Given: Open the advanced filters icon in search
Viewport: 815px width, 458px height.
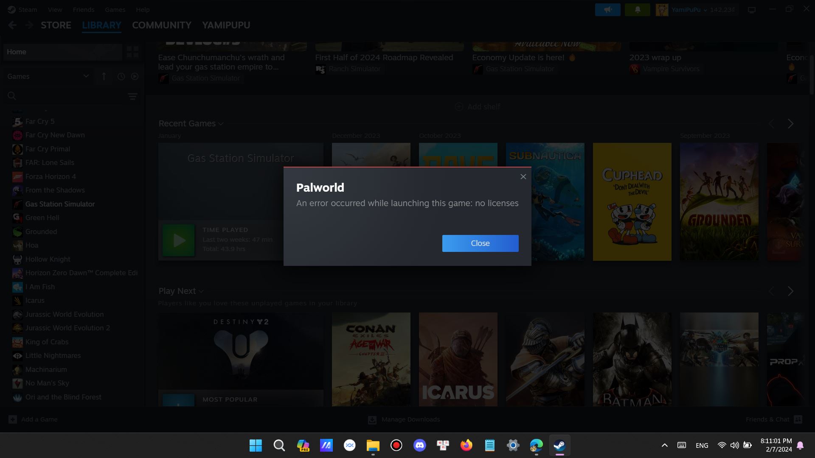Looking at the screenshot, I should tap(132, 96).
